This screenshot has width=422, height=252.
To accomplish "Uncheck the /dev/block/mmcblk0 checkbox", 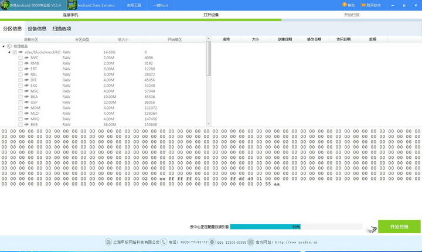I will (x=15, y=52).
